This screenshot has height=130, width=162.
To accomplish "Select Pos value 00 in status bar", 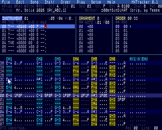I will point(136,128).
